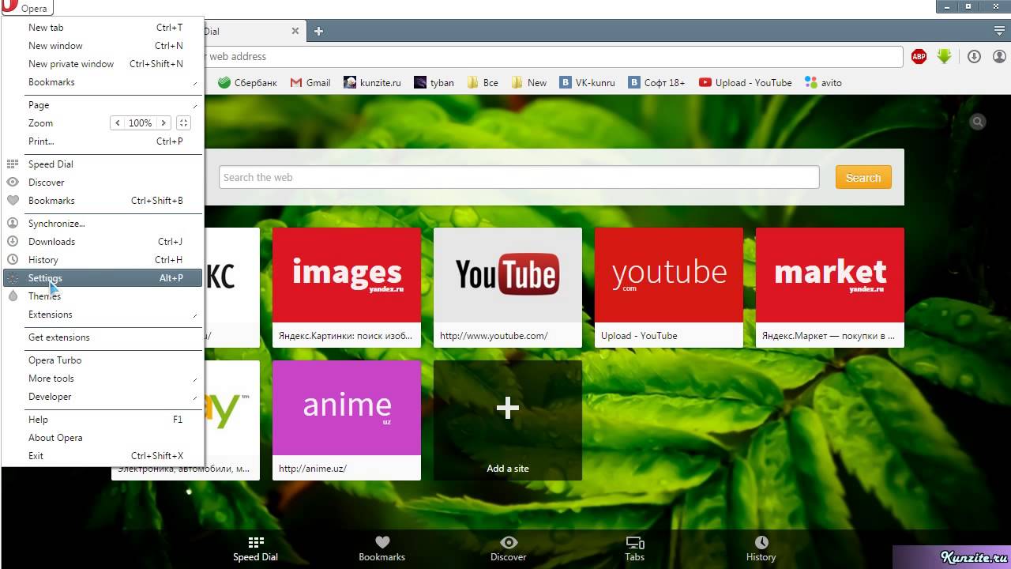Click the magnifier icon on Speed Dial
The width and height of the screenshot is (1011, 569).
click(x=978, y=122)
